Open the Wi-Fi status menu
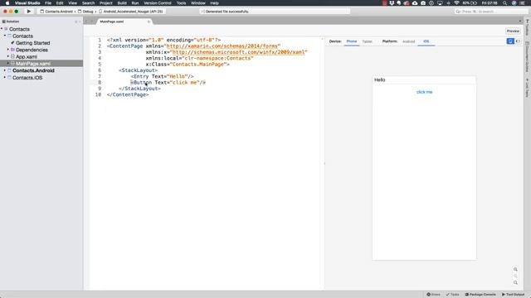 pos(456,3)
